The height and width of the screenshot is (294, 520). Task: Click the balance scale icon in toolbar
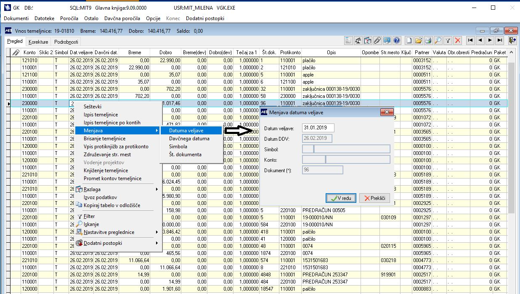pyautogui.click(x=358, y=41)
